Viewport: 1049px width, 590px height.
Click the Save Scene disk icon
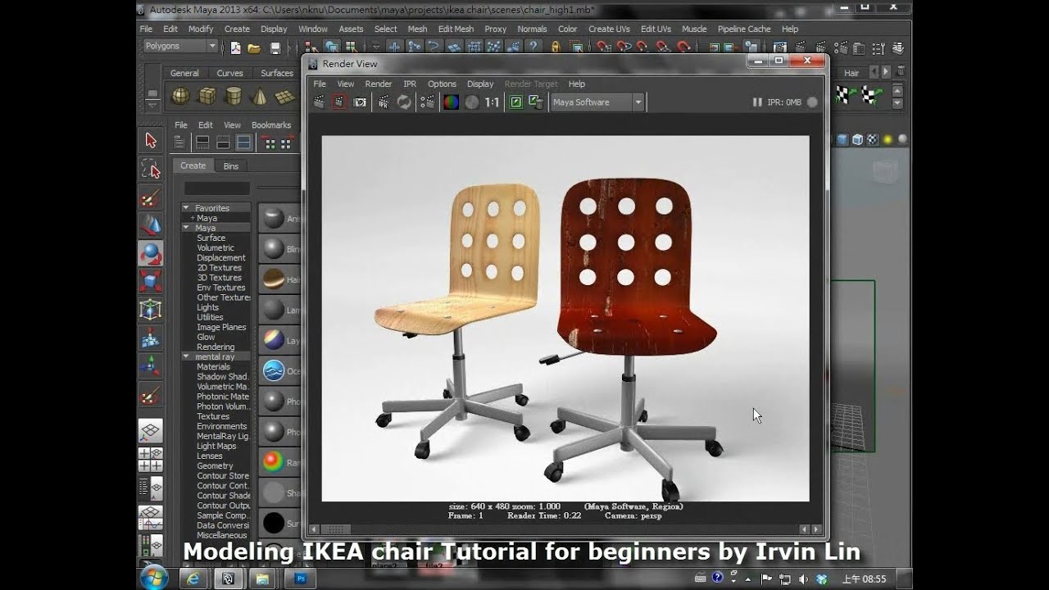point(275,48)
